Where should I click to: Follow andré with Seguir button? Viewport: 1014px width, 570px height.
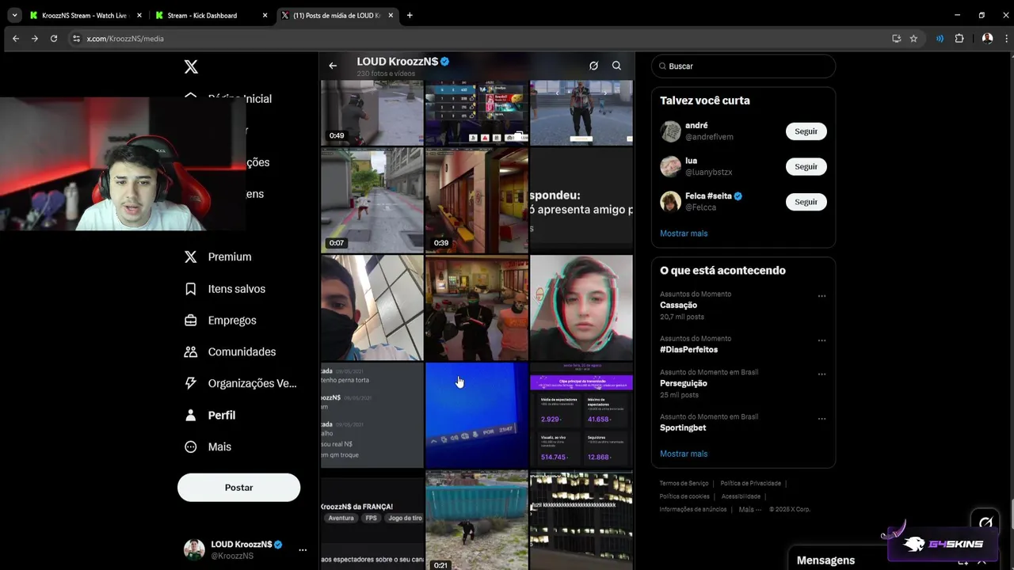pos(806,131)
